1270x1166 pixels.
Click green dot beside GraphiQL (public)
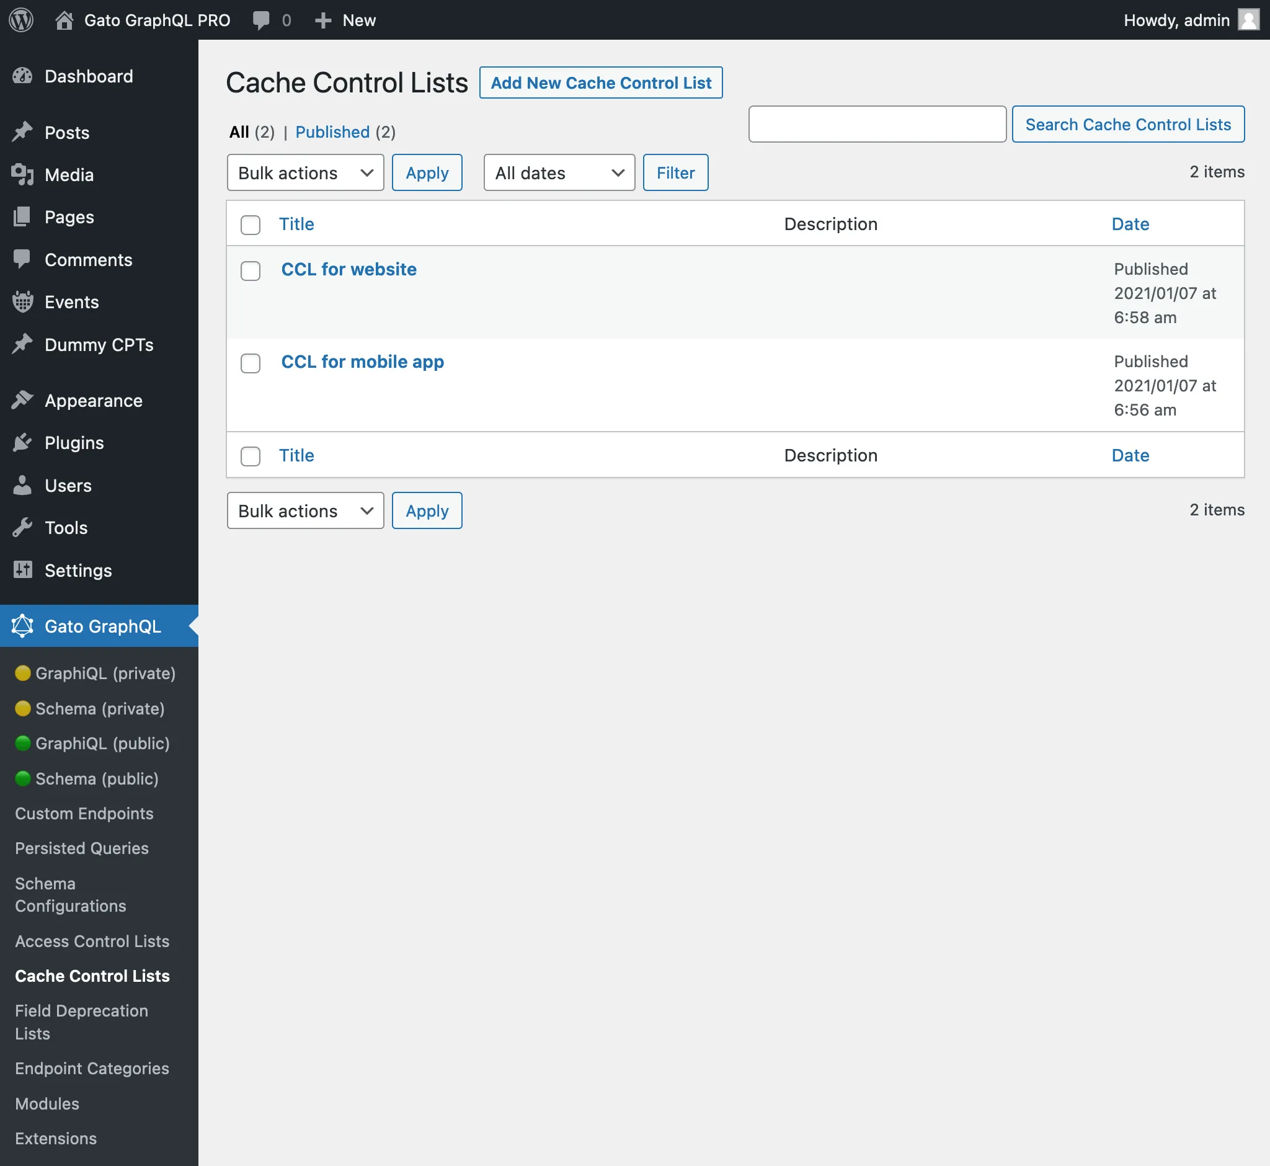tap(23, 743)
